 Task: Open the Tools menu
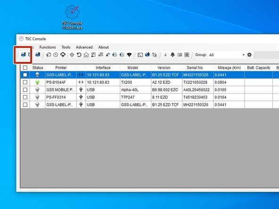click(x=66, y=47)
